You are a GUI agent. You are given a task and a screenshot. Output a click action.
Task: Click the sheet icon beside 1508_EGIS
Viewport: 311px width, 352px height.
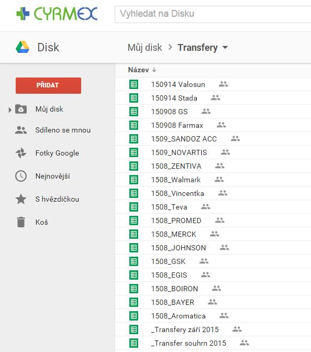click(x=134, y=275)
